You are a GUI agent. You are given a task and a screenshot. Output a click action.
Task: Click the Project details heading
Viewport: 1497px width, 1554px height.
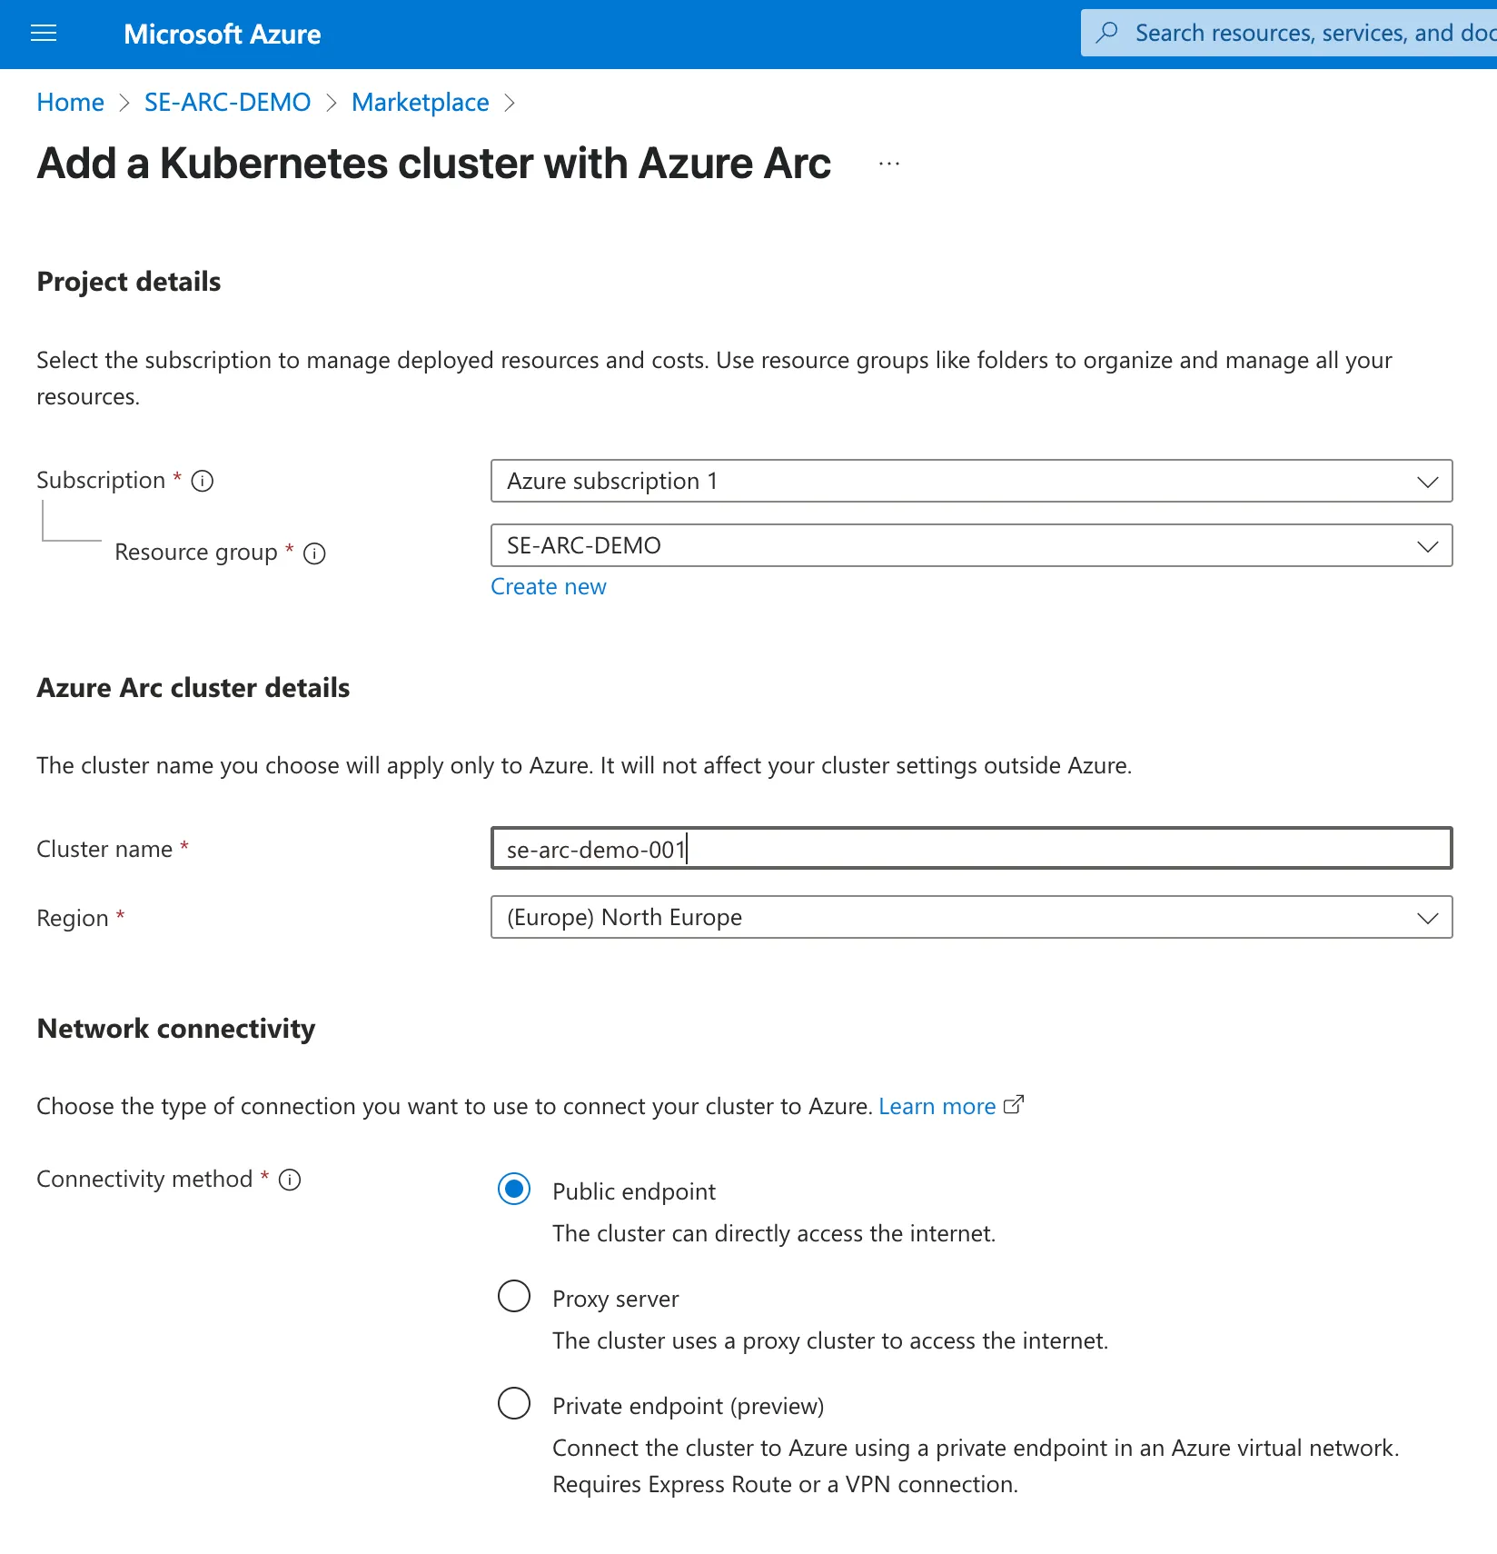(x=129, y=282)
